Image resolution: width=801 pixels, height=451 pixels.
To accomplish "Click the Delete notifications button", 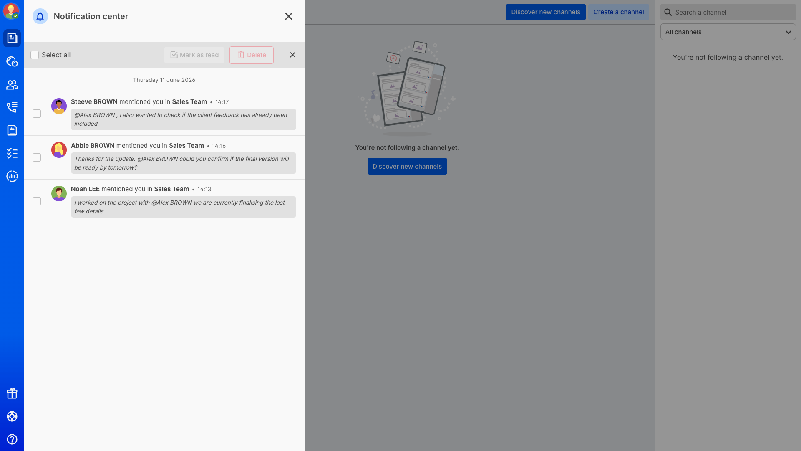I will point(252,55).
